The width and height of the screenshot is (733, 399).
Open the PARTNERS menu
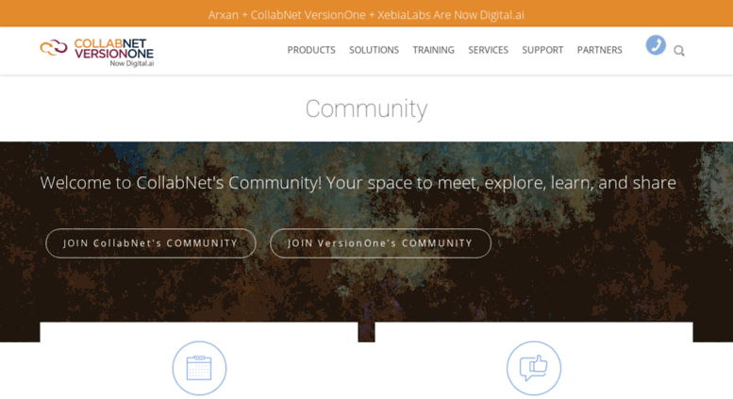tap(599, 50)
